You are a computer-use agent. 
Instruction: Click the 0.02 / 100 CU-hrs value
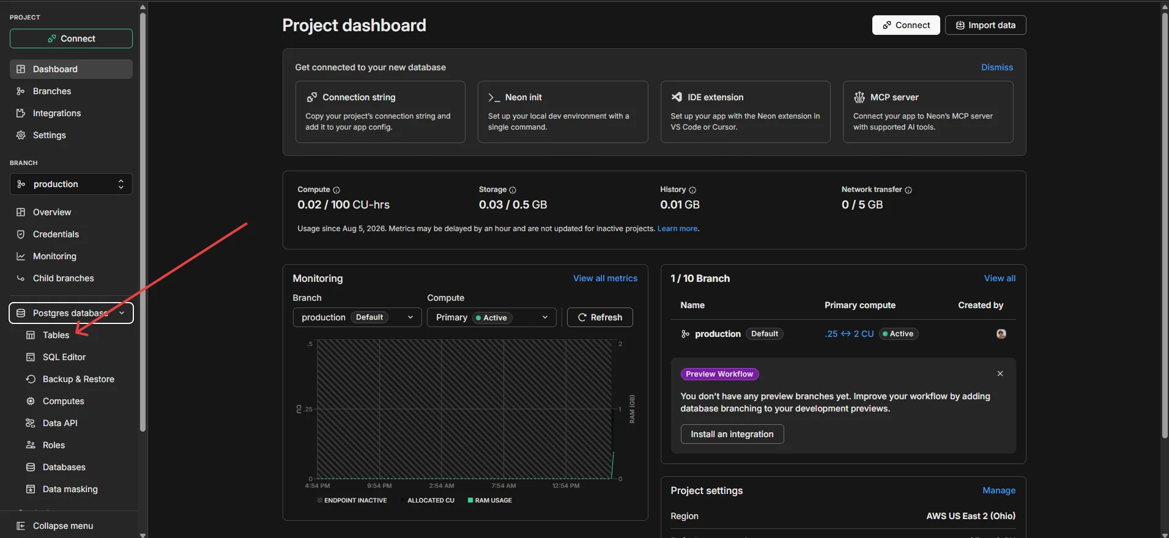[344, 205]
